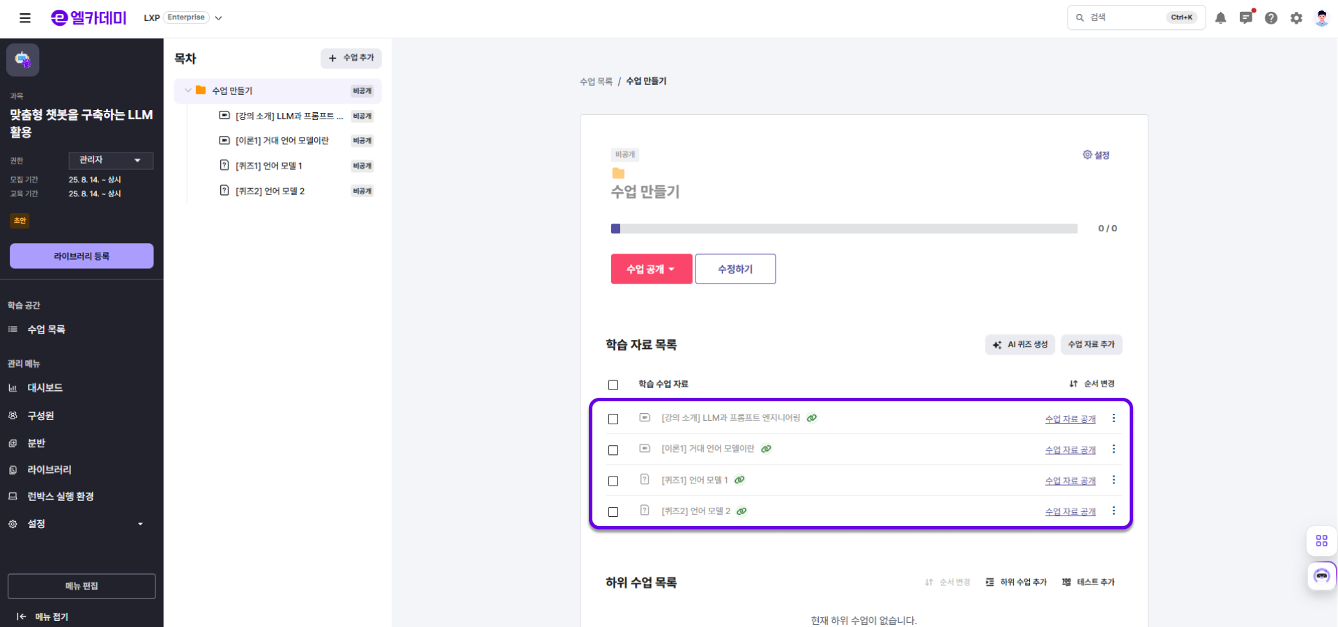This screenshot has height=627, width=1338.
Task: Open the notifications bell icon
Action: [1220, 18]
